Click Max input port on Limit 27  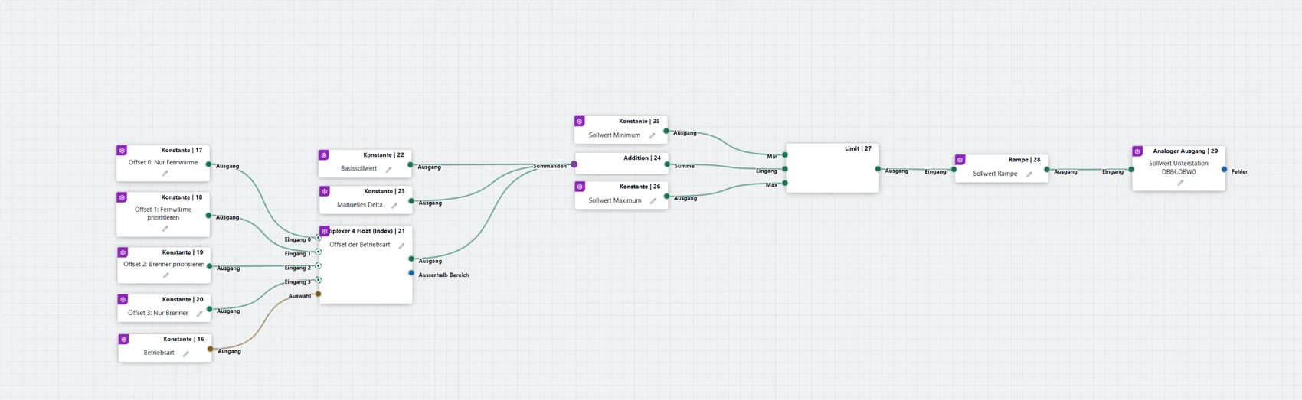click(785, 183)
